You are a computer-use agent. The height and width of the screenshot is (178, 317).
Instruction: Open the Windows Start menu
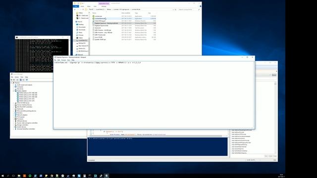tap(2, 176)
